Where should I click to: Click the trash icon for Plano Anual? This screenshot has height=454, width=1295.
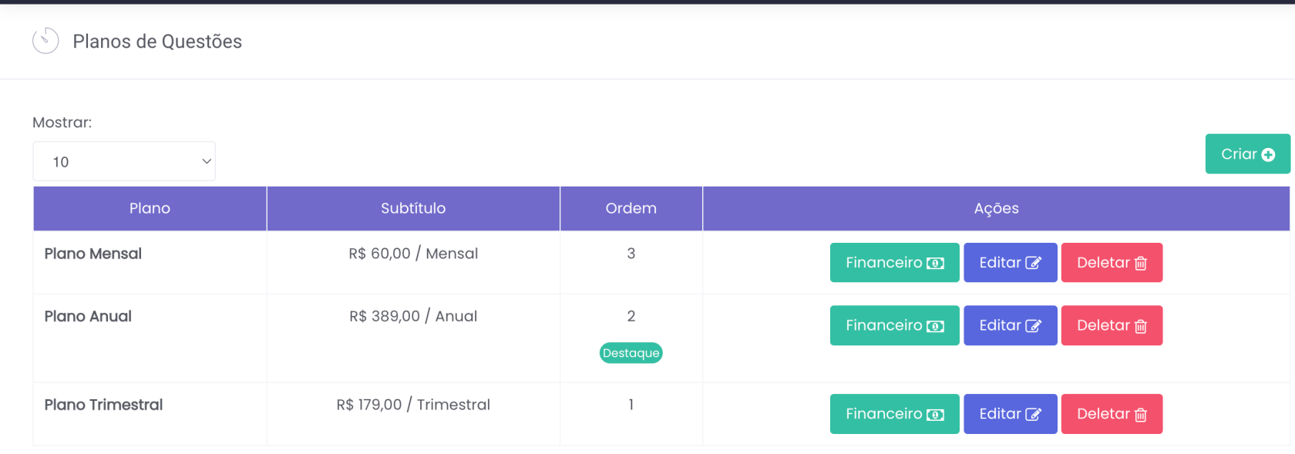click(x=1141, y=326)
